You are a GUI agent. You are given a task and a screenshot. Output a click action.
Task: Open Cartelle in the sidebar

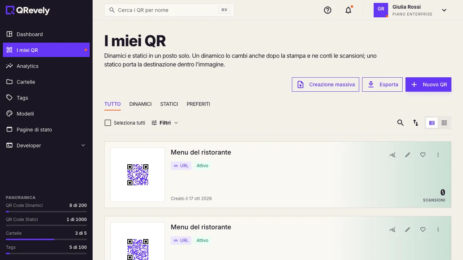[46, 82]
